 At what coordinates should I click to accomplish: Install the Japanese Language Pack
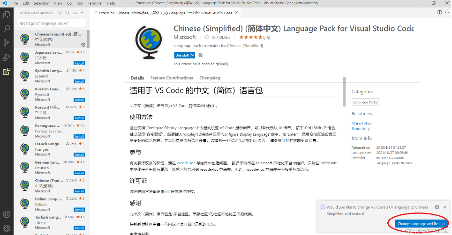click(79, 63)
